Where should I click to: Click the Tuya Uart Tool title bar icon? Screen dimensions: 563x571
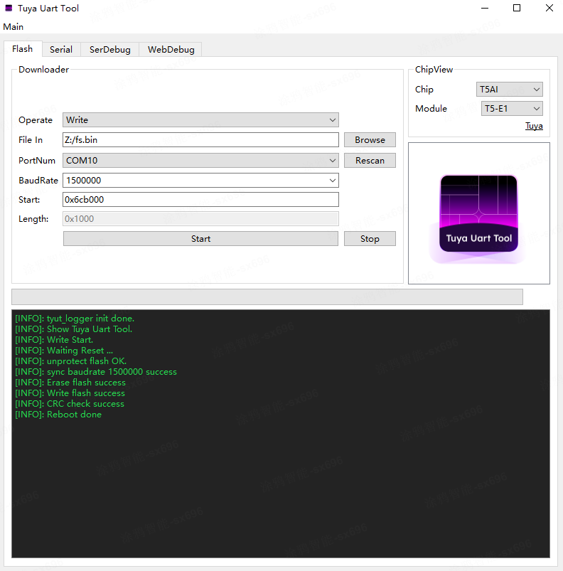pos(9,9)
